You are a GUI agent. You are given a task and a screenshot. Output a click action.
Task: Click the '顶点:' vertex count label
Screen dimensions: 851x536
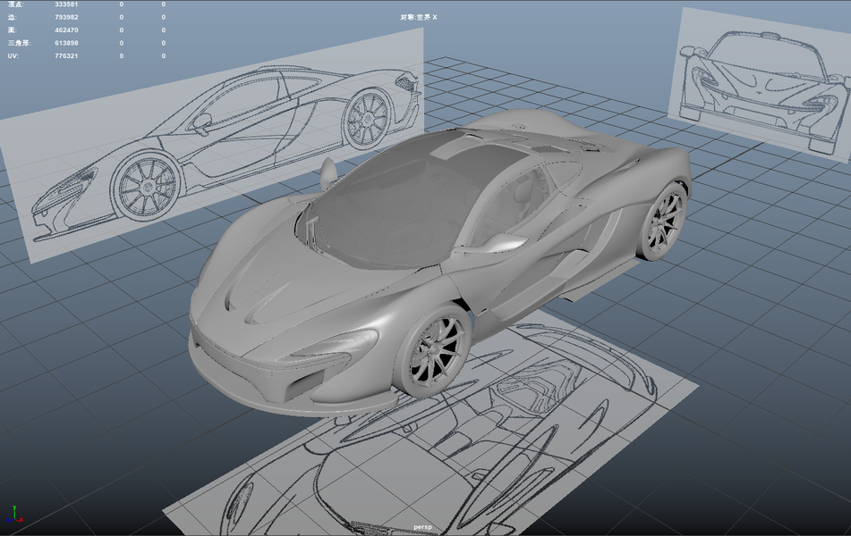16,4
